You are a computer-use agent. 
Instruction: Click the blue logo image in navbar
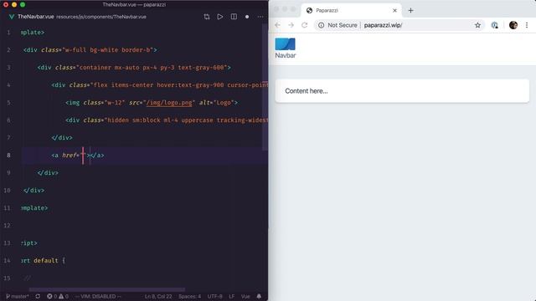pyautogui.click(x=285, y=44)
